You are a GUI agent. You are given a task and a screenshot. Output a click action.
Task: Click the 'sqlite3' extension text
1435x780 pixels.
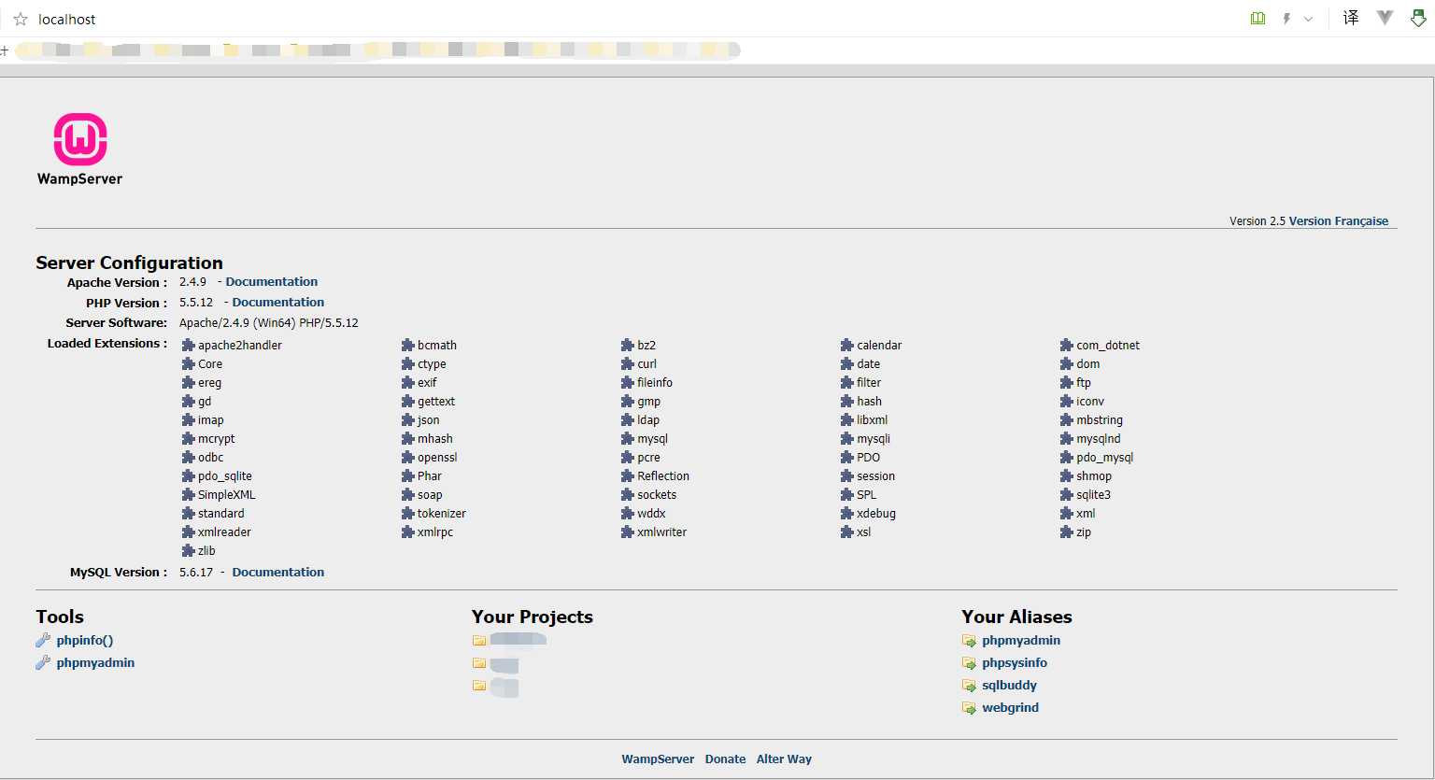click(1093, 495)
